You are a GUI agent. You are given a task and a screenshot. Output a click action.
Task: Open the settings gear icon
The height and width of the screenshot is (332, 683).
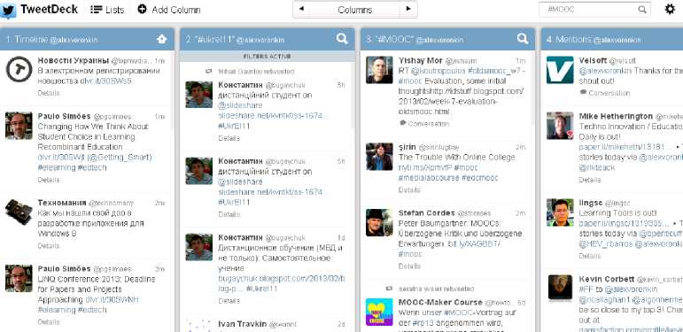tap(670, 9)
